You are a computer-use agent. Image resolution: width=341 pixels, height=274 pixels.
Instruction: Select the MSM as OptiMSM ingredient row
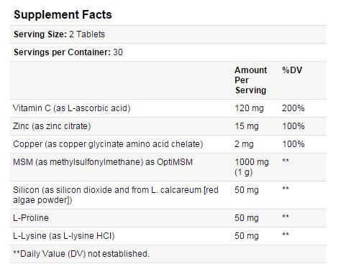(x=168, y=167)
